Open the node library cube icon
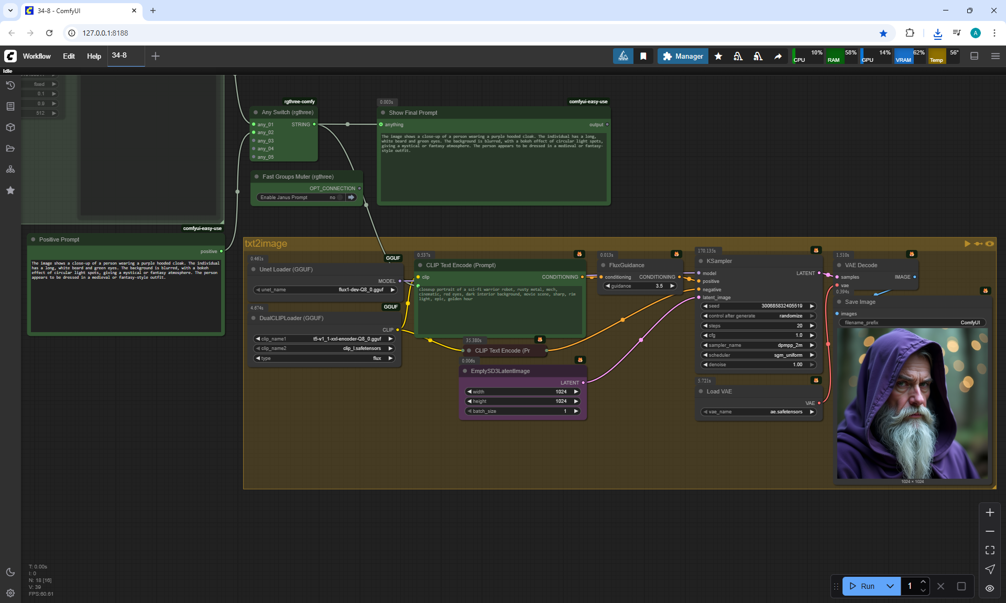 10,127
